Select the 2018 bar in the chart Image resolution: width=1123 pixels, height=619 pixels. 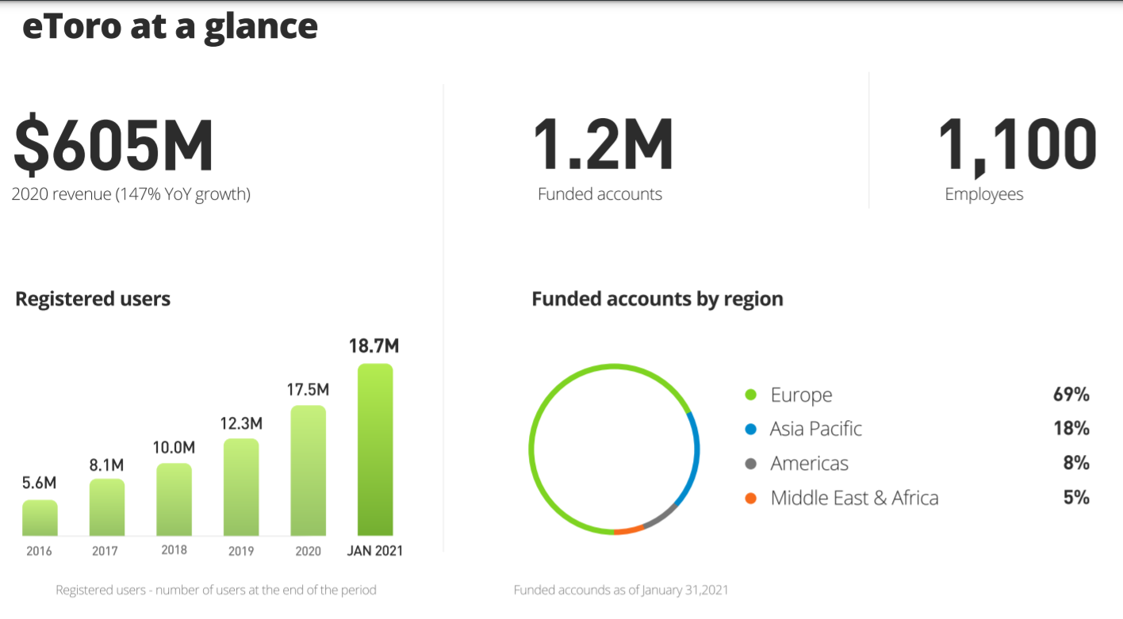174,499
